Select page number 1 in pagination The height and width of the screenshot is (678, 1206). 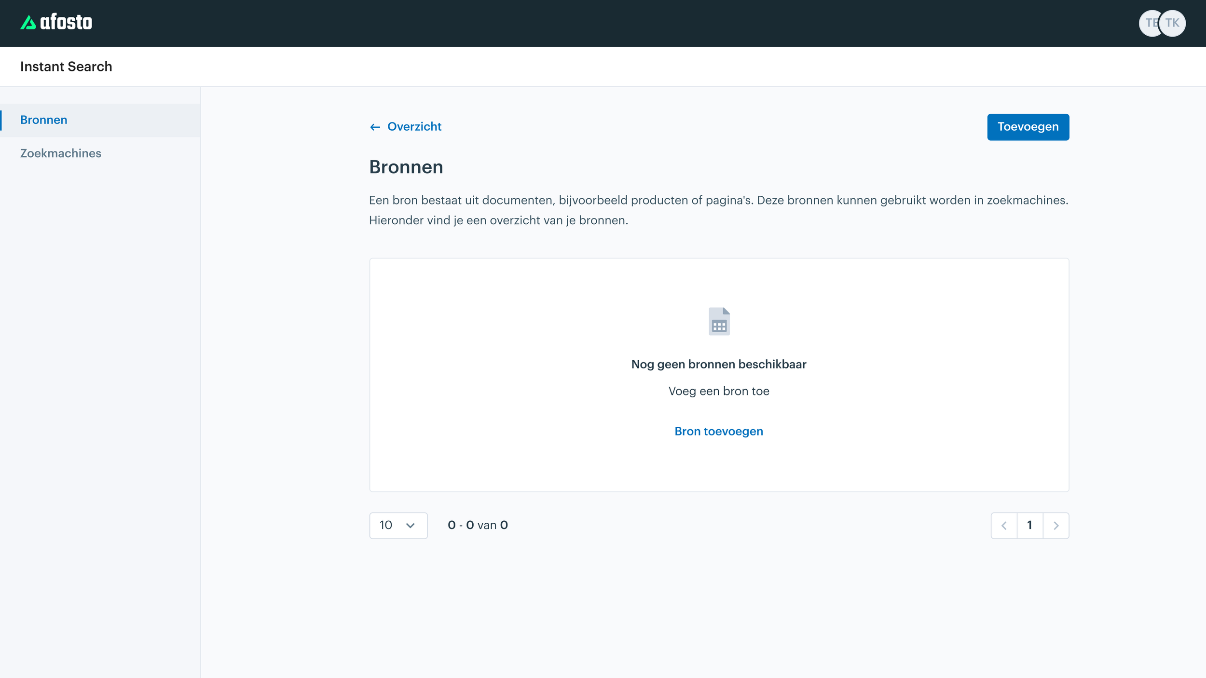coord(1029,525)
